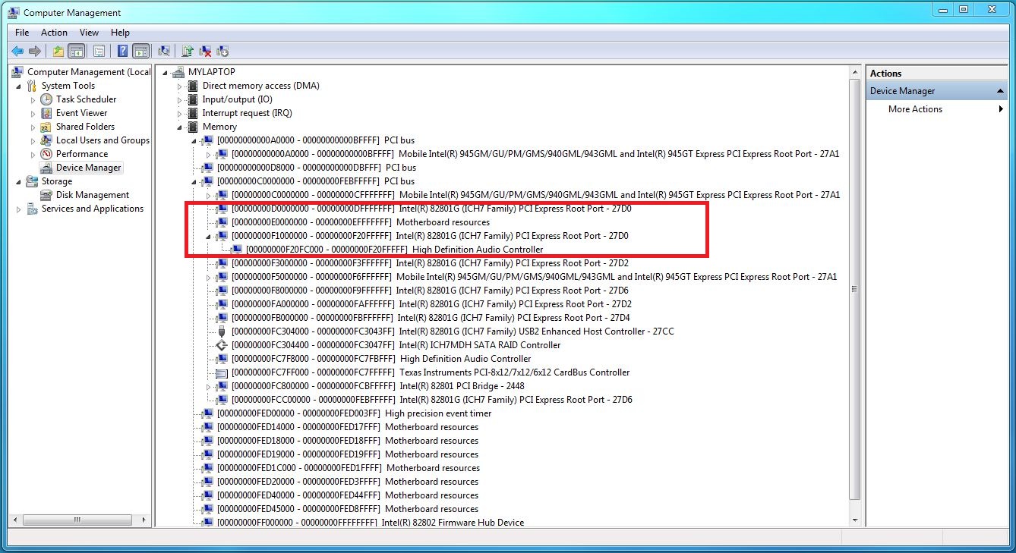The height and width of the screenshot is (553, 1016).
Task: Select High Definition Audio Controller at FC7F8000
Action: click(381, 359)
